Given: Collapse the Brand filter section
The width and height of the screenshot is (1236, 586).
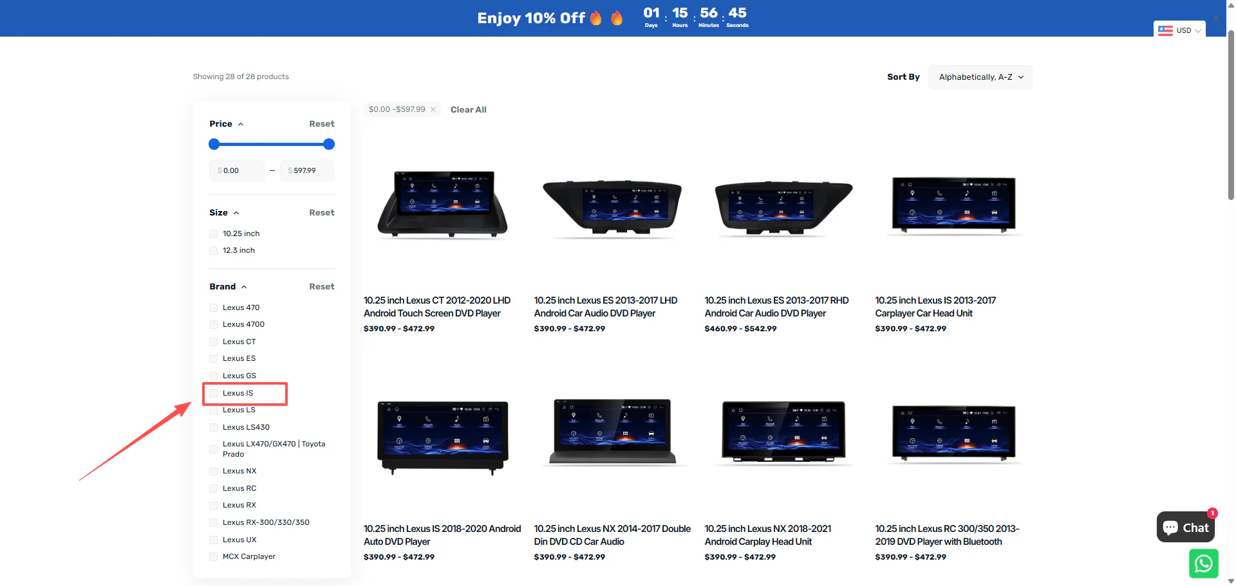Looking at the screenshot, I should point(244,287).
